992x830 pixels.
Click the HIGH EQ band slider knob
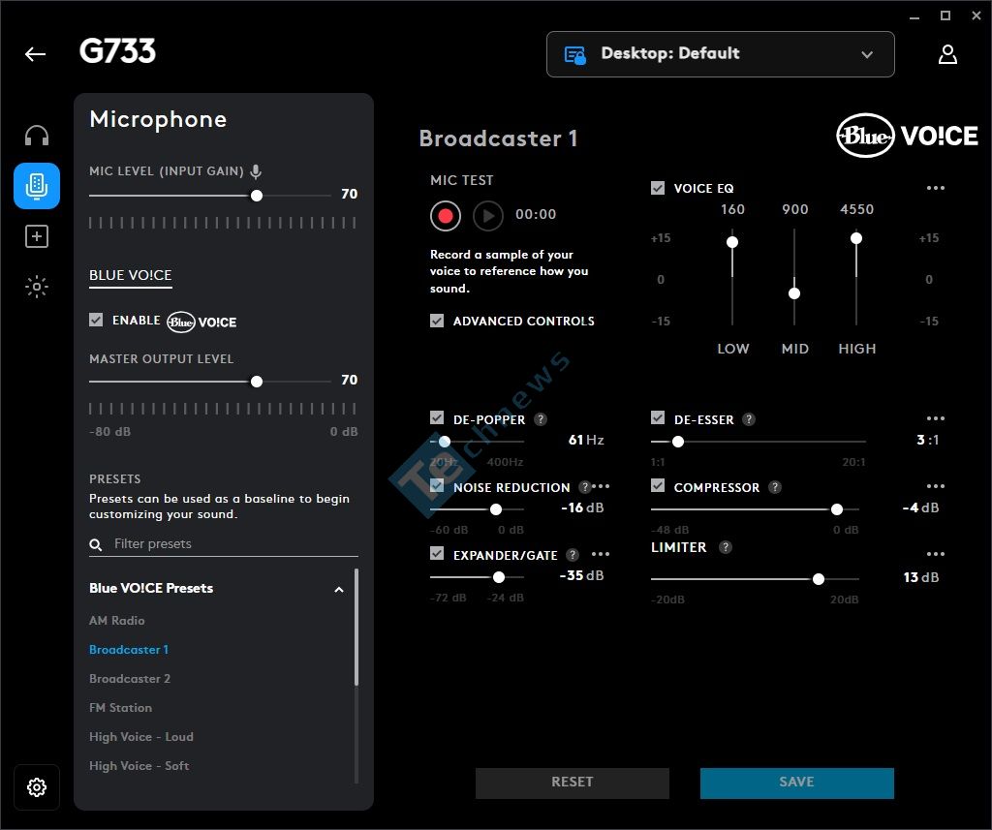tap(856, 238)
